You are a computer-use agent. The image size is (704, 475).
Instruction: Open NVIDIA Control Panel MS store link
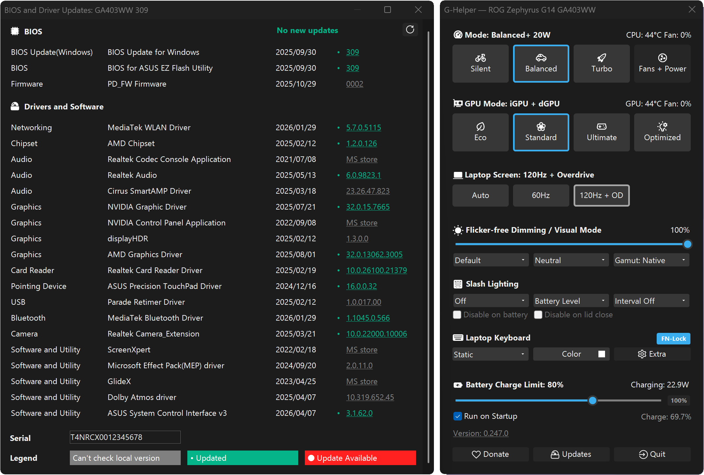pyautogui.click(x=362, y=223)
